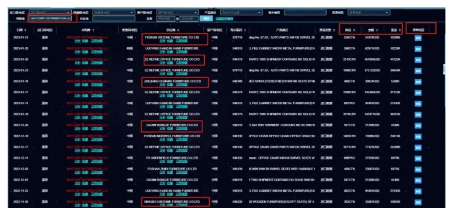Screen dimensions: 453x208
Task: Open the end date picker field
Action: click(189, 19)
